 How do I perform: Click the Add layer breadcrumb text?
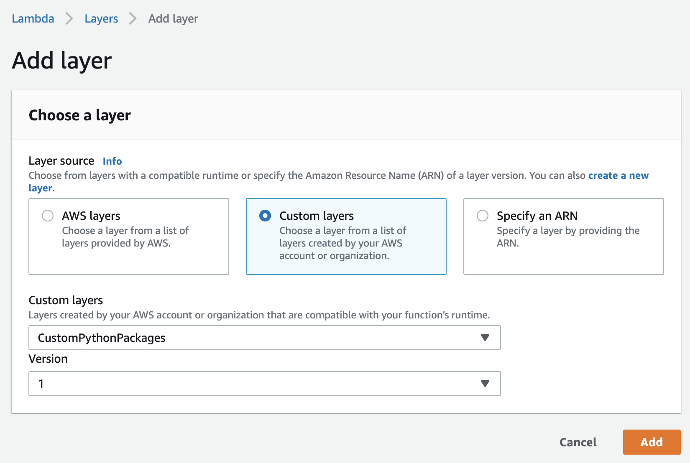coord(173,19)
